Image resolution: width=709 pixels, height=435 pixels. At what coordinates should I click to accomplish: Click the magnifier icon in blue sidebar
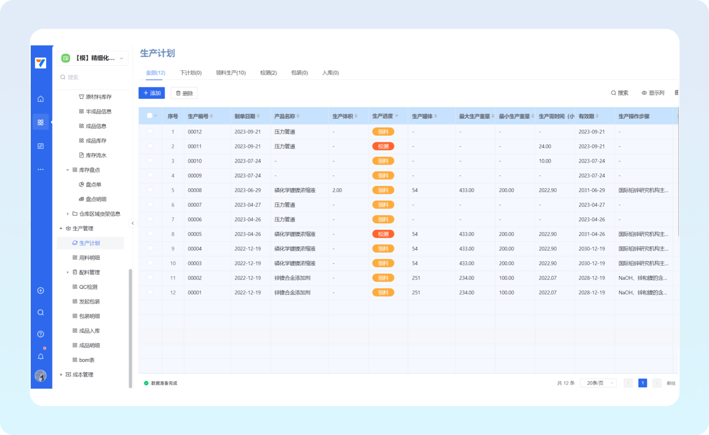coord(41,313)
